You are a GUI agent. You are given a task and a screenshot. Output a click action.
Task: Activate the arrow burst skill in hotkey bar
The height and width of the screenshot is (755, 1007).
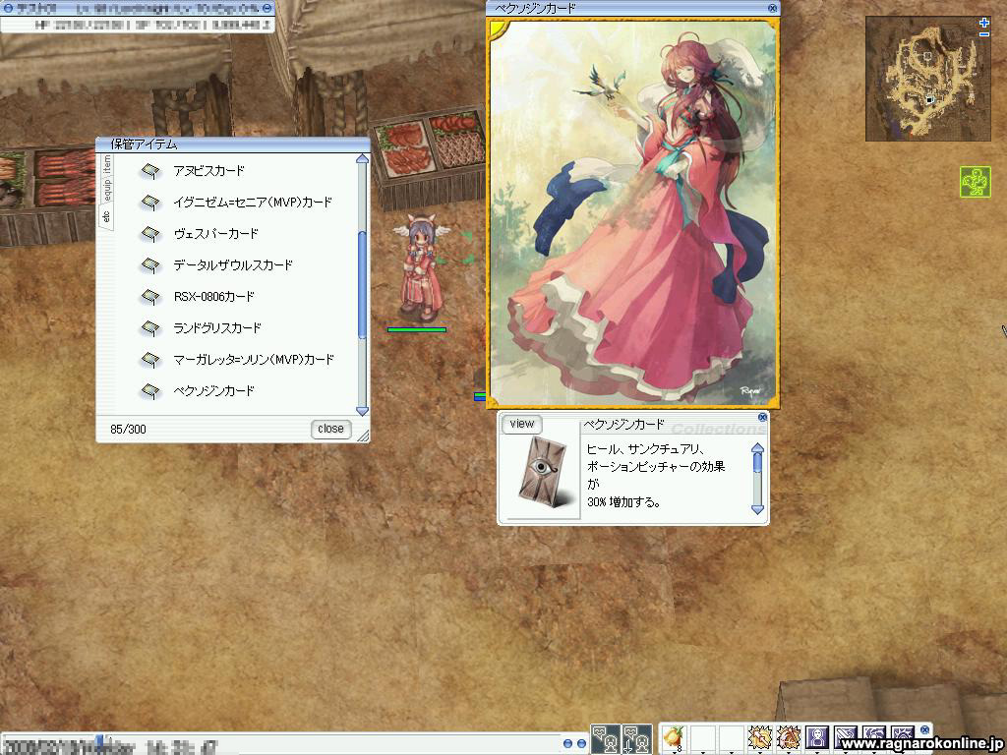click(x=760, y=737)
